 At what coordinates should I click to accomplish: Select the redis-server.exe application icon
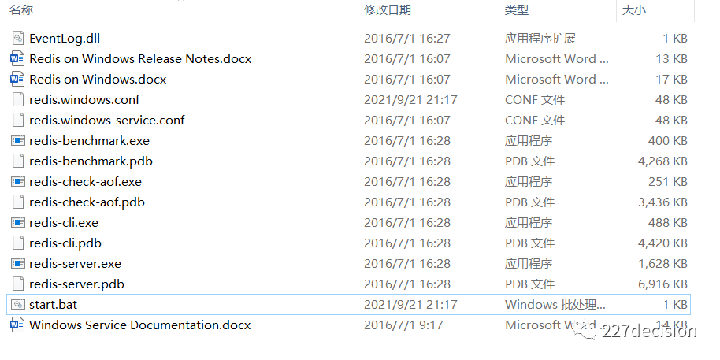coord(17,264)
